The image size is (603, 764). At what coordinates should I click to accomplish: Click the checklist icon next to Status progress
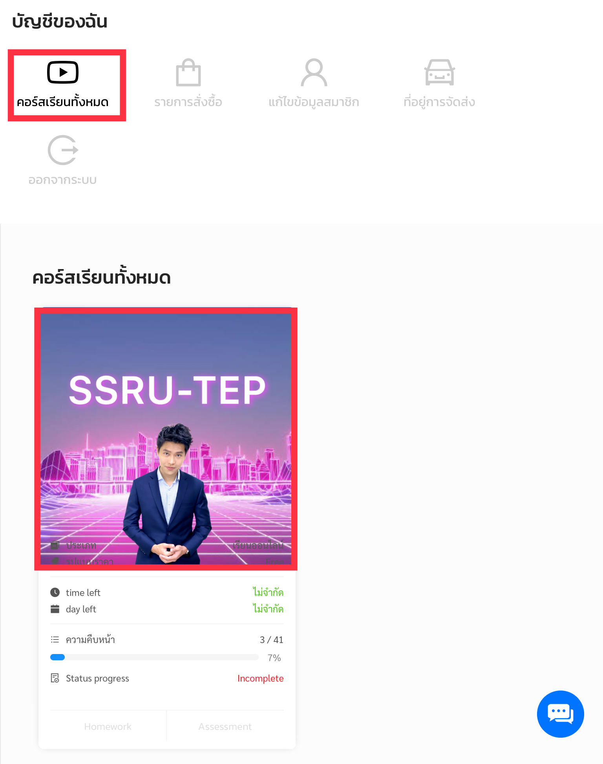55,678
